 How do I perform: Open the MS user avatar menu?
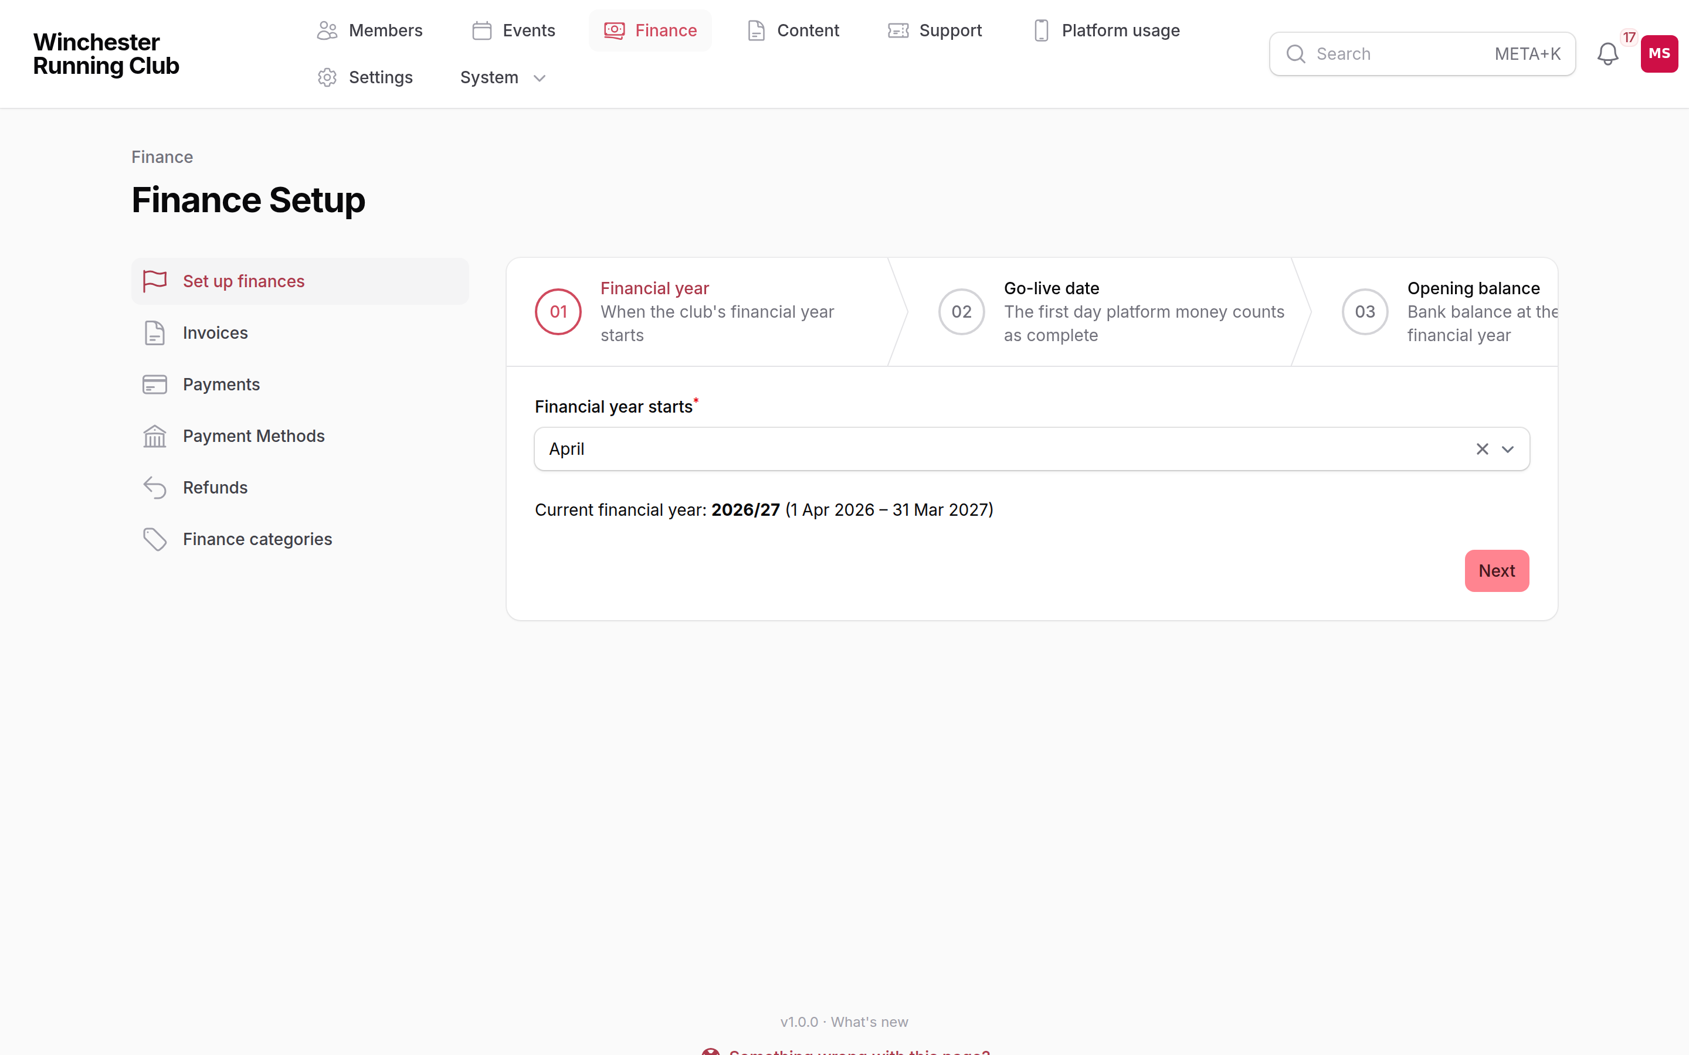(x=1659, y=54)
